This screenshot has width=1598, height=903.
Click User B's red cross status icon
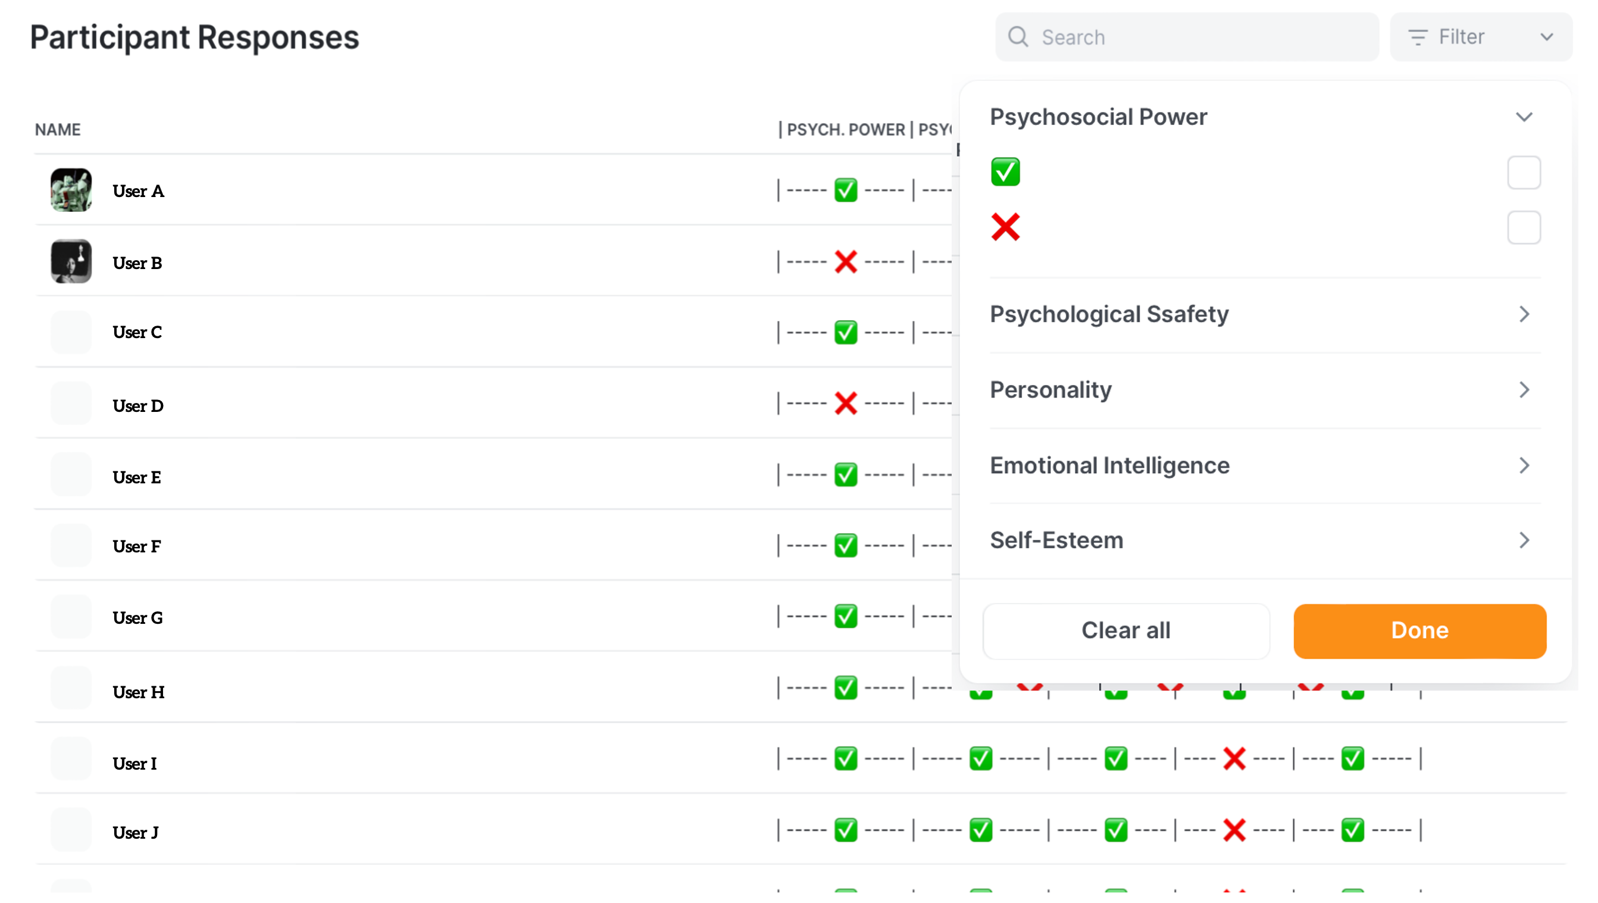(846, 262)
